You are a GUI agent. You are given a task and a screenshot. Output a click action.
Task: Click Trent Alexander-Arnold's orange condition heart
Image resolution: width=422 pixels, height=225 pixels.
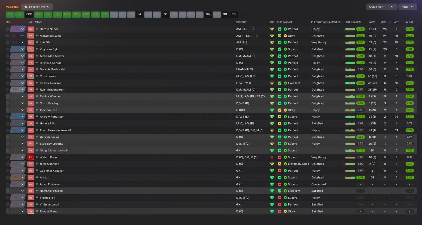pyautogui.click(x=272, y=130)
